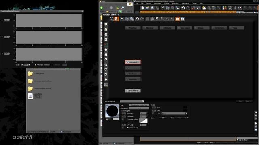The height and width of the screenshot is (145, 259).
Task: Click the Undo arrow in Vue main toolbar
Action: (x=183, y=8)
